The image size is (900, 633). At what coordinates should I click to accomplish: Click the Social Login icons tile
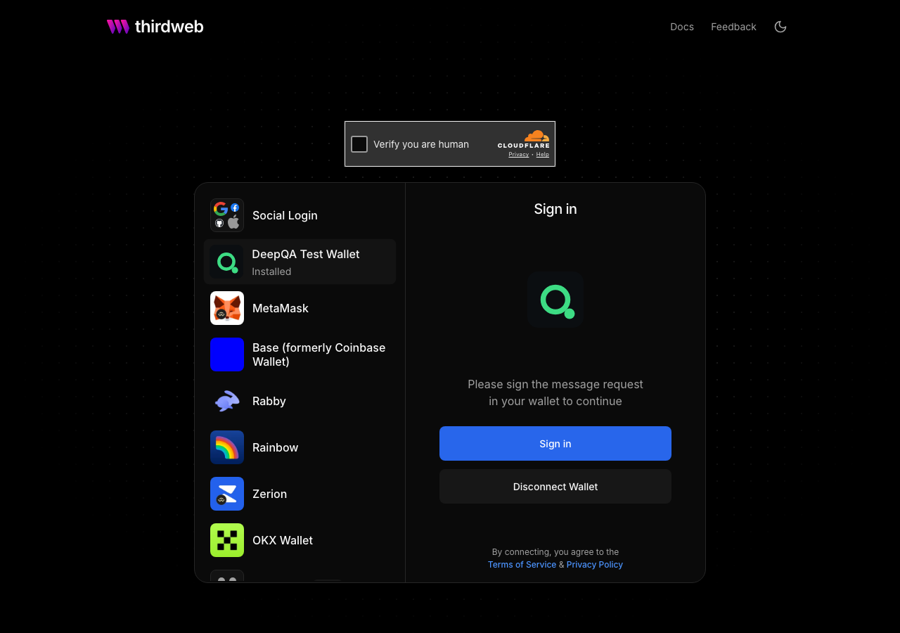(227, 215)
